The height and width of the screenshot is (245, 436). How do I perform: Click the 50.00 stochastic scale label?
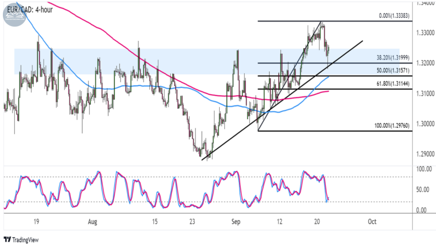click(x=422, y=190)
